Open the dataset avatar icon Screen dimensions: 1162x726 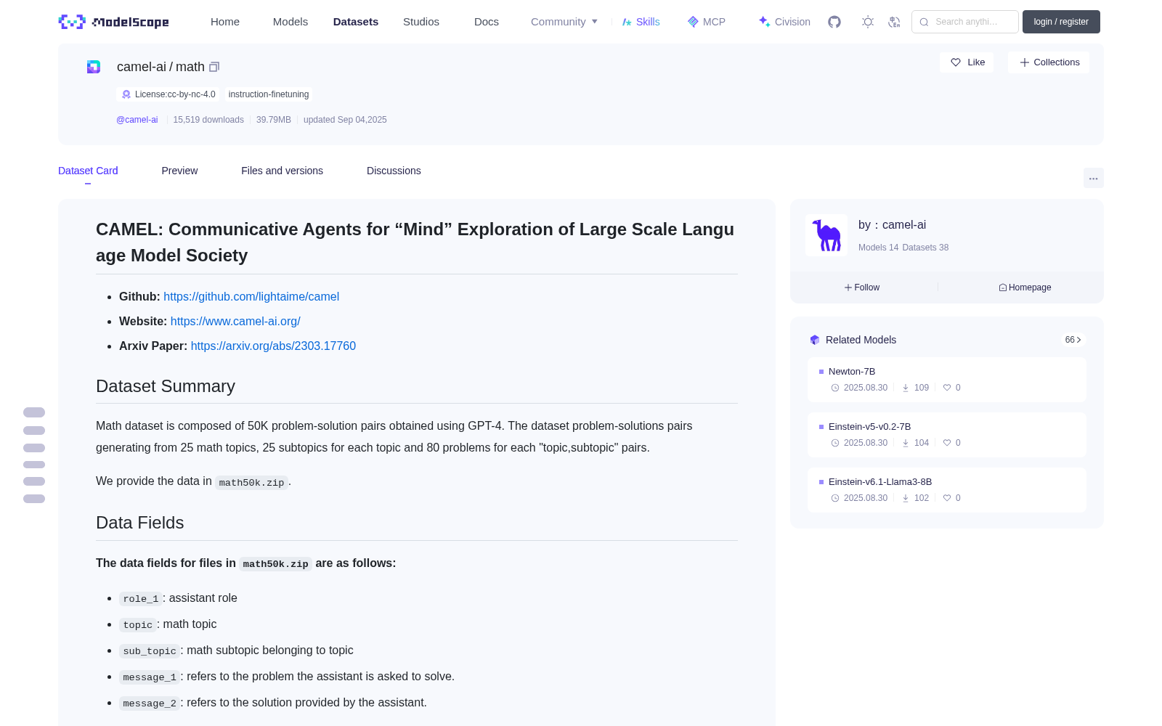pos(94,67)
